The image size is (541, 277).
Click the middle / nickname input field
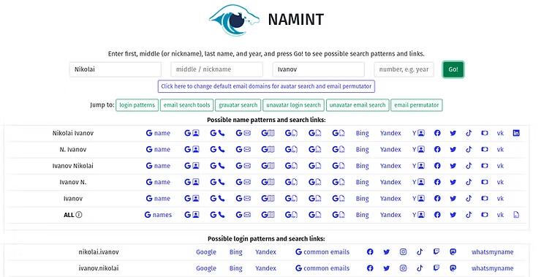[x=216, y=69]
